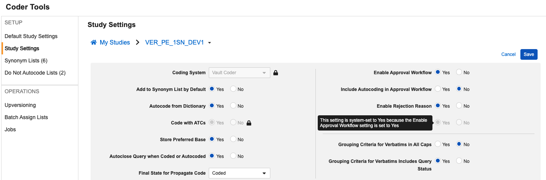
Task: Open the Vault Coder coding system dropdown
Action: point(239,73)
